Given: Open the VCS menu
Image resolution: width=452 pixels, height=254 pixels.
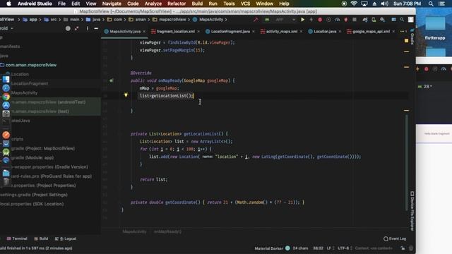Looking at the screenshot, I should [245, 4].
